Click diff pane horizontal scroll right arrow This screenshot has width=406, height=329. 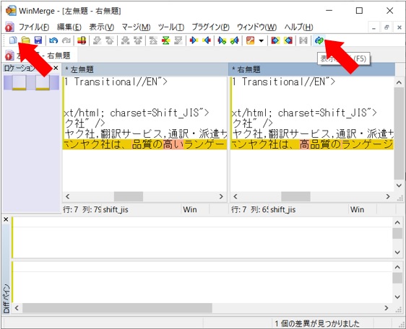pyautogui.click(x=386, y=308)
